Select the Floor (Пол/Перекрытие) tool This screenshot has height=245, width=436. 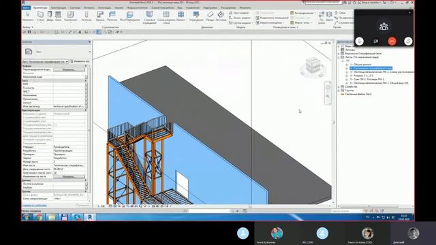[130, 16]
